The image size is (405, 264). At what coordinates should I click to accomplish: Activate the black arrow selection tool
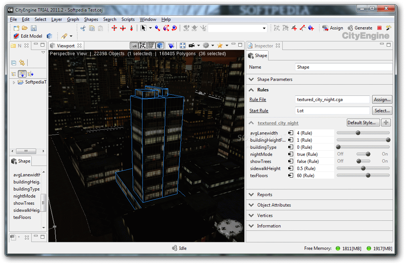(x=143, y=28)
